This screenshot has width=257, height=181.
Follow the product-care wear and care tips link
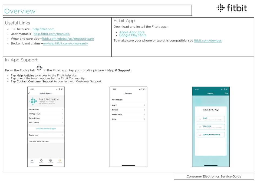click(68, 39)
